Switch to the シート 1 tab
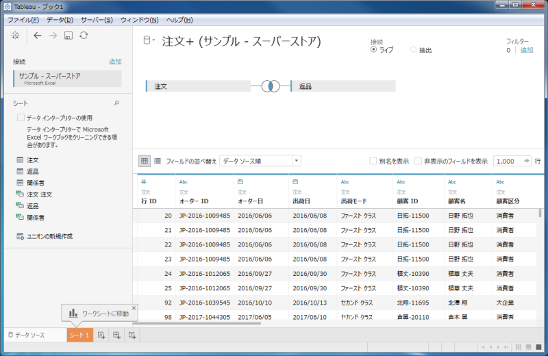This screenshot has height=356, width=548. 79,335
